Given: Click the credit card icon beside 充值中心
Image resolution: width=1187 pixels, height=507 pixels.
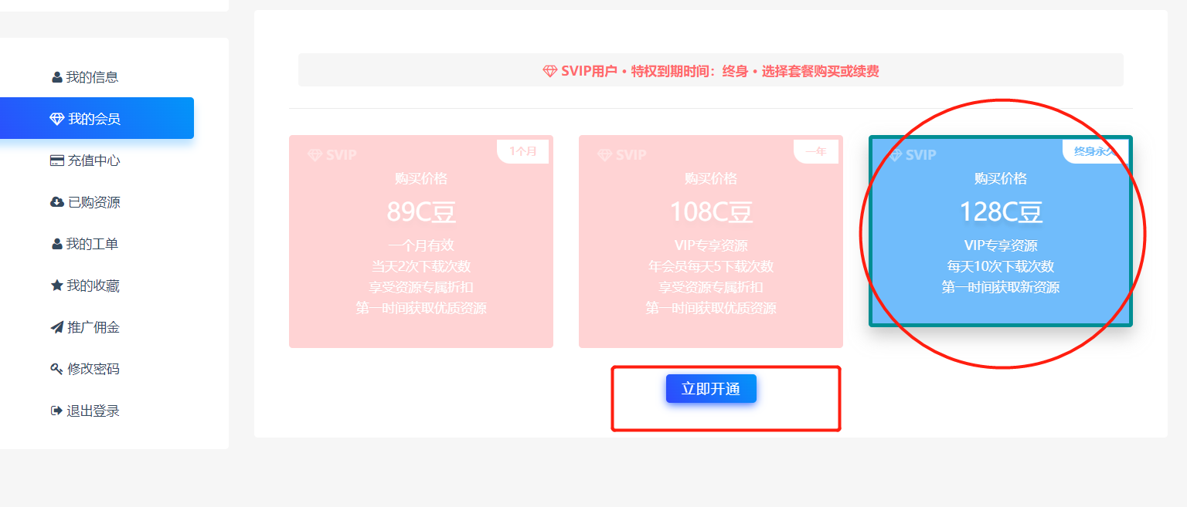Looking at the screenshot, I should pyautogui.click(x=56, y=161).
